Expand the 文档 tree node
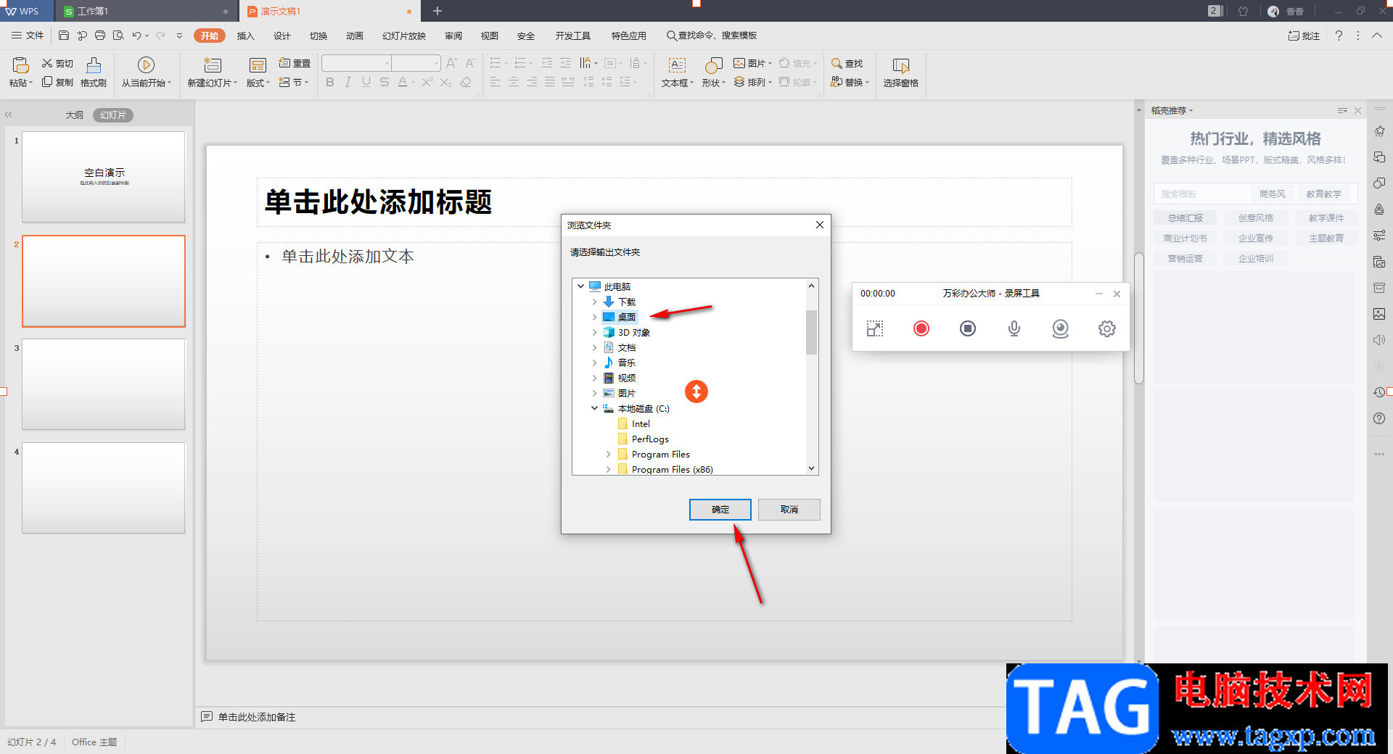The width and height of the screenshot is (1393, 754). tap(595, 348)
